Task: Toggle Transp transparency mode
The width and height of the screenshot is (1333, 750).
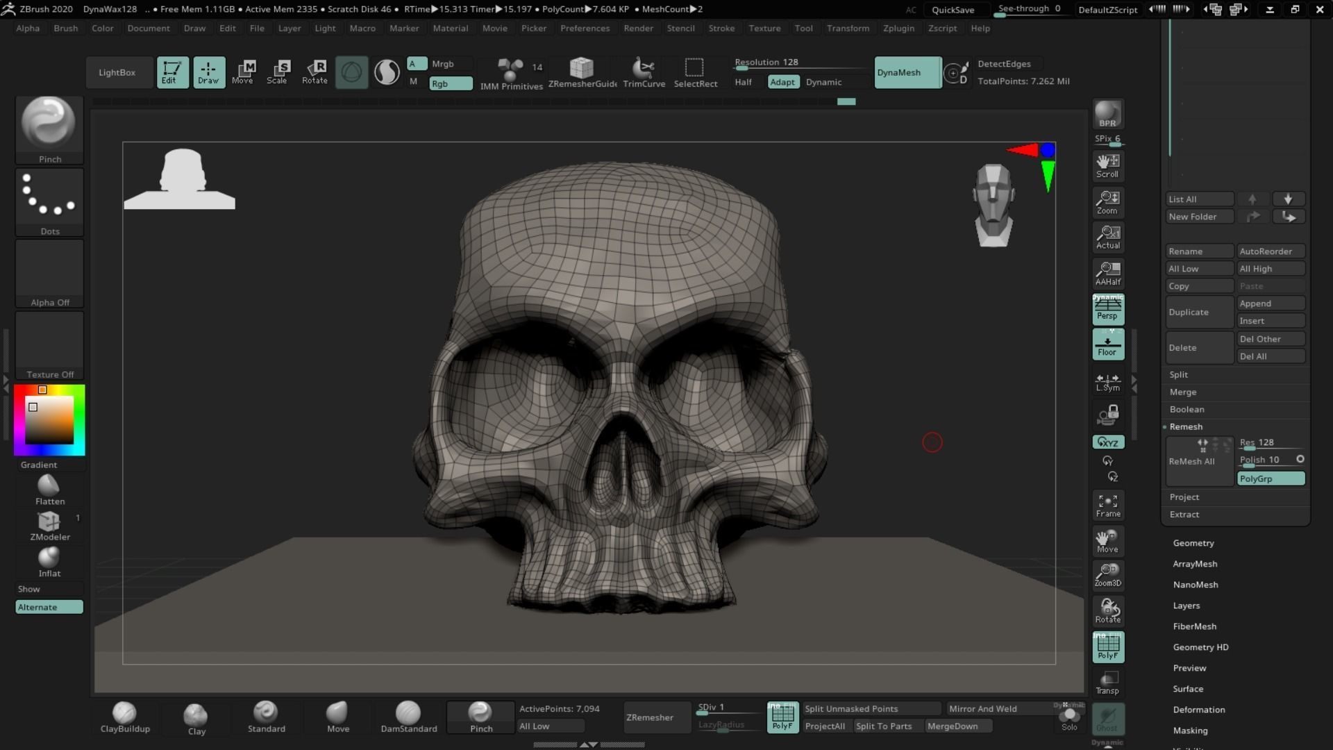Action: coord(1107,683)
